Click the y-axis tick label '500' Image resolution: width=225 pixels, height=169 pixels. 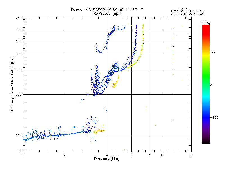pos(19,41)
